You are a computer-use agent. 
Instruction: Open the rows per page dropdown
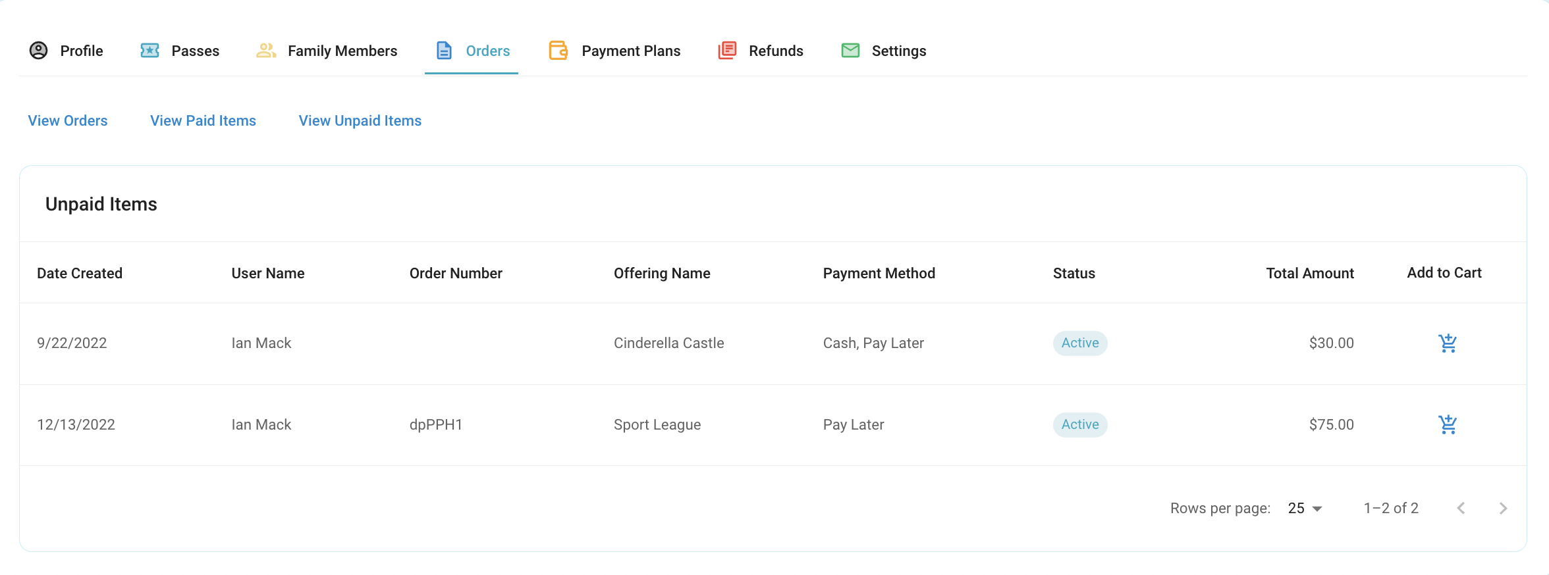coord(1305,509)
